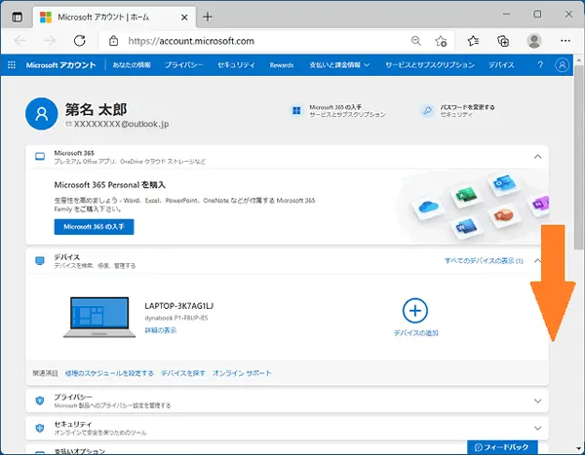Open セキュリティ nav item

pos(236,65)
